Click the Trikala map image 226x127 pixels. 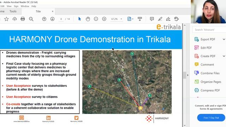tap(127, 82)
